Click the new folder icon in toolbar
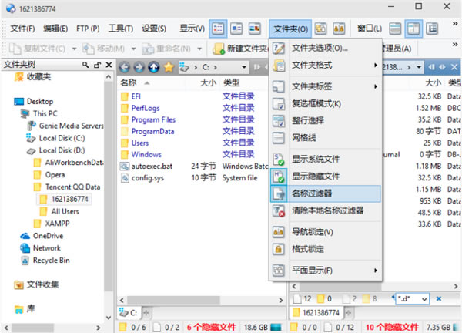Image resolution: width=462 pixels, height=333 pixels. [x=218, y=49]
